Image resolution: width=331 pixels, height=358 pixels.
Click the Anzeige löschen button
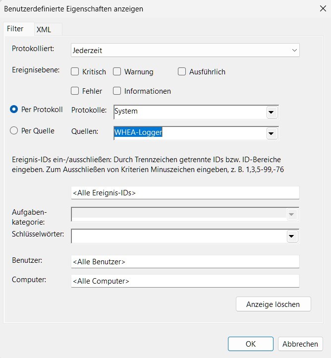point(274,304)
